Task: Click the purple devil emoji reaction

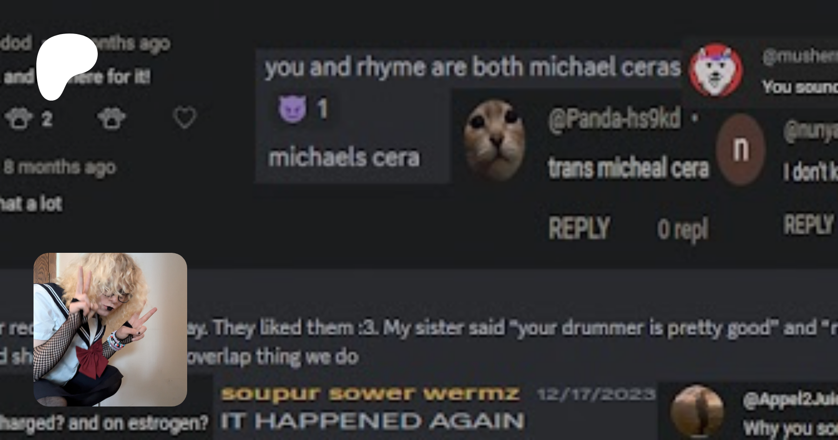Action: 292,109
